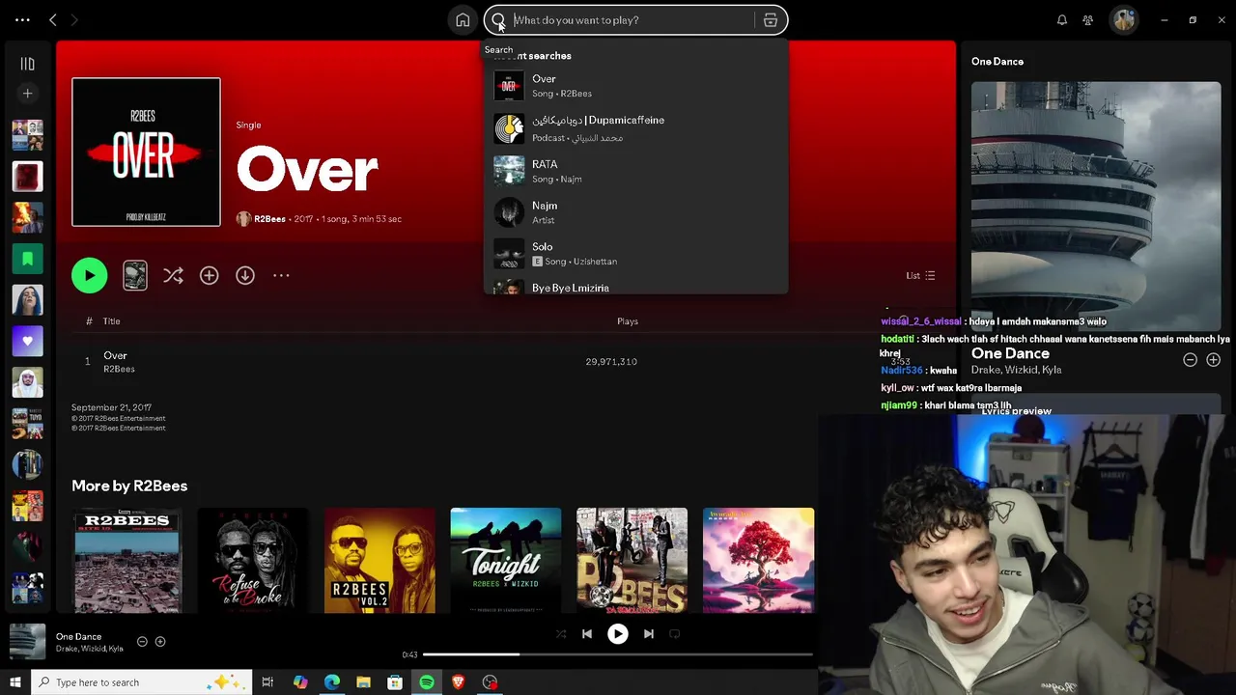Screen dimensions: 1236x695
Task: Click plus icon in Now Playing panel
Action: pos(1213,360)
